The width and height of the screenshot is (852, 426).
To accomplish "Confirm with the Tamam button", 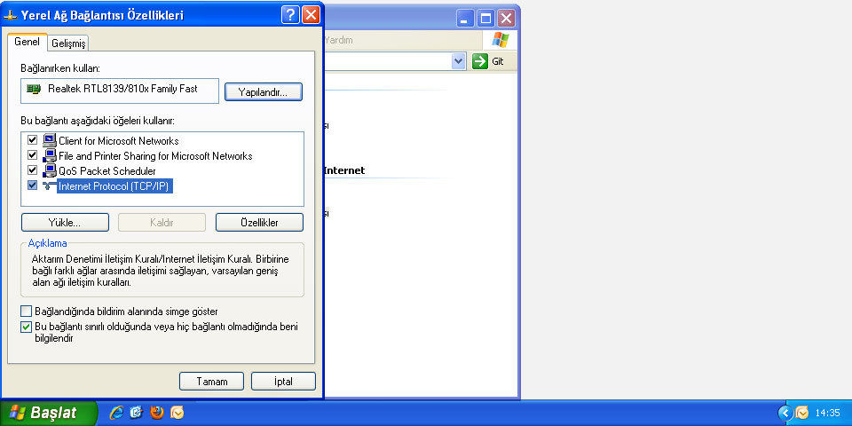I will click(x=211, y=381).
